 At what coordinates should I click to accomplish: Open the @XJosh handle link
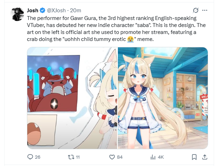tap(56, 11)
